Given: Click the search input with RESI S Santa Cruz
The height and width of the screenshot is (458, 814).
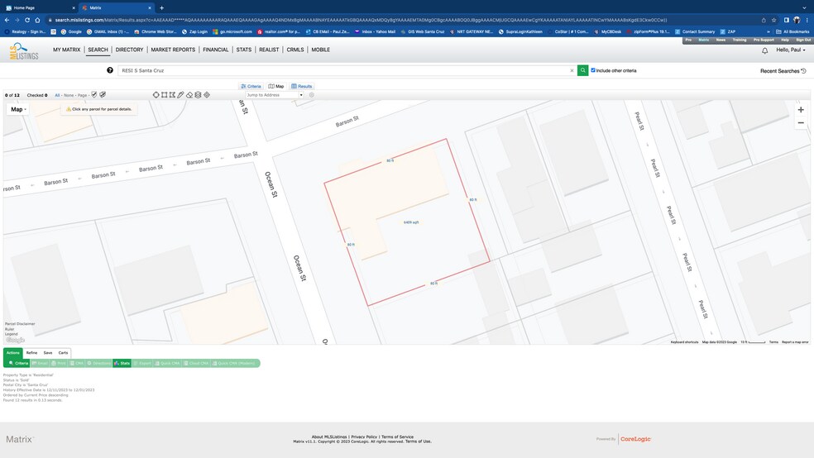Looking at the screenshot, I should (x=343, y=70).
